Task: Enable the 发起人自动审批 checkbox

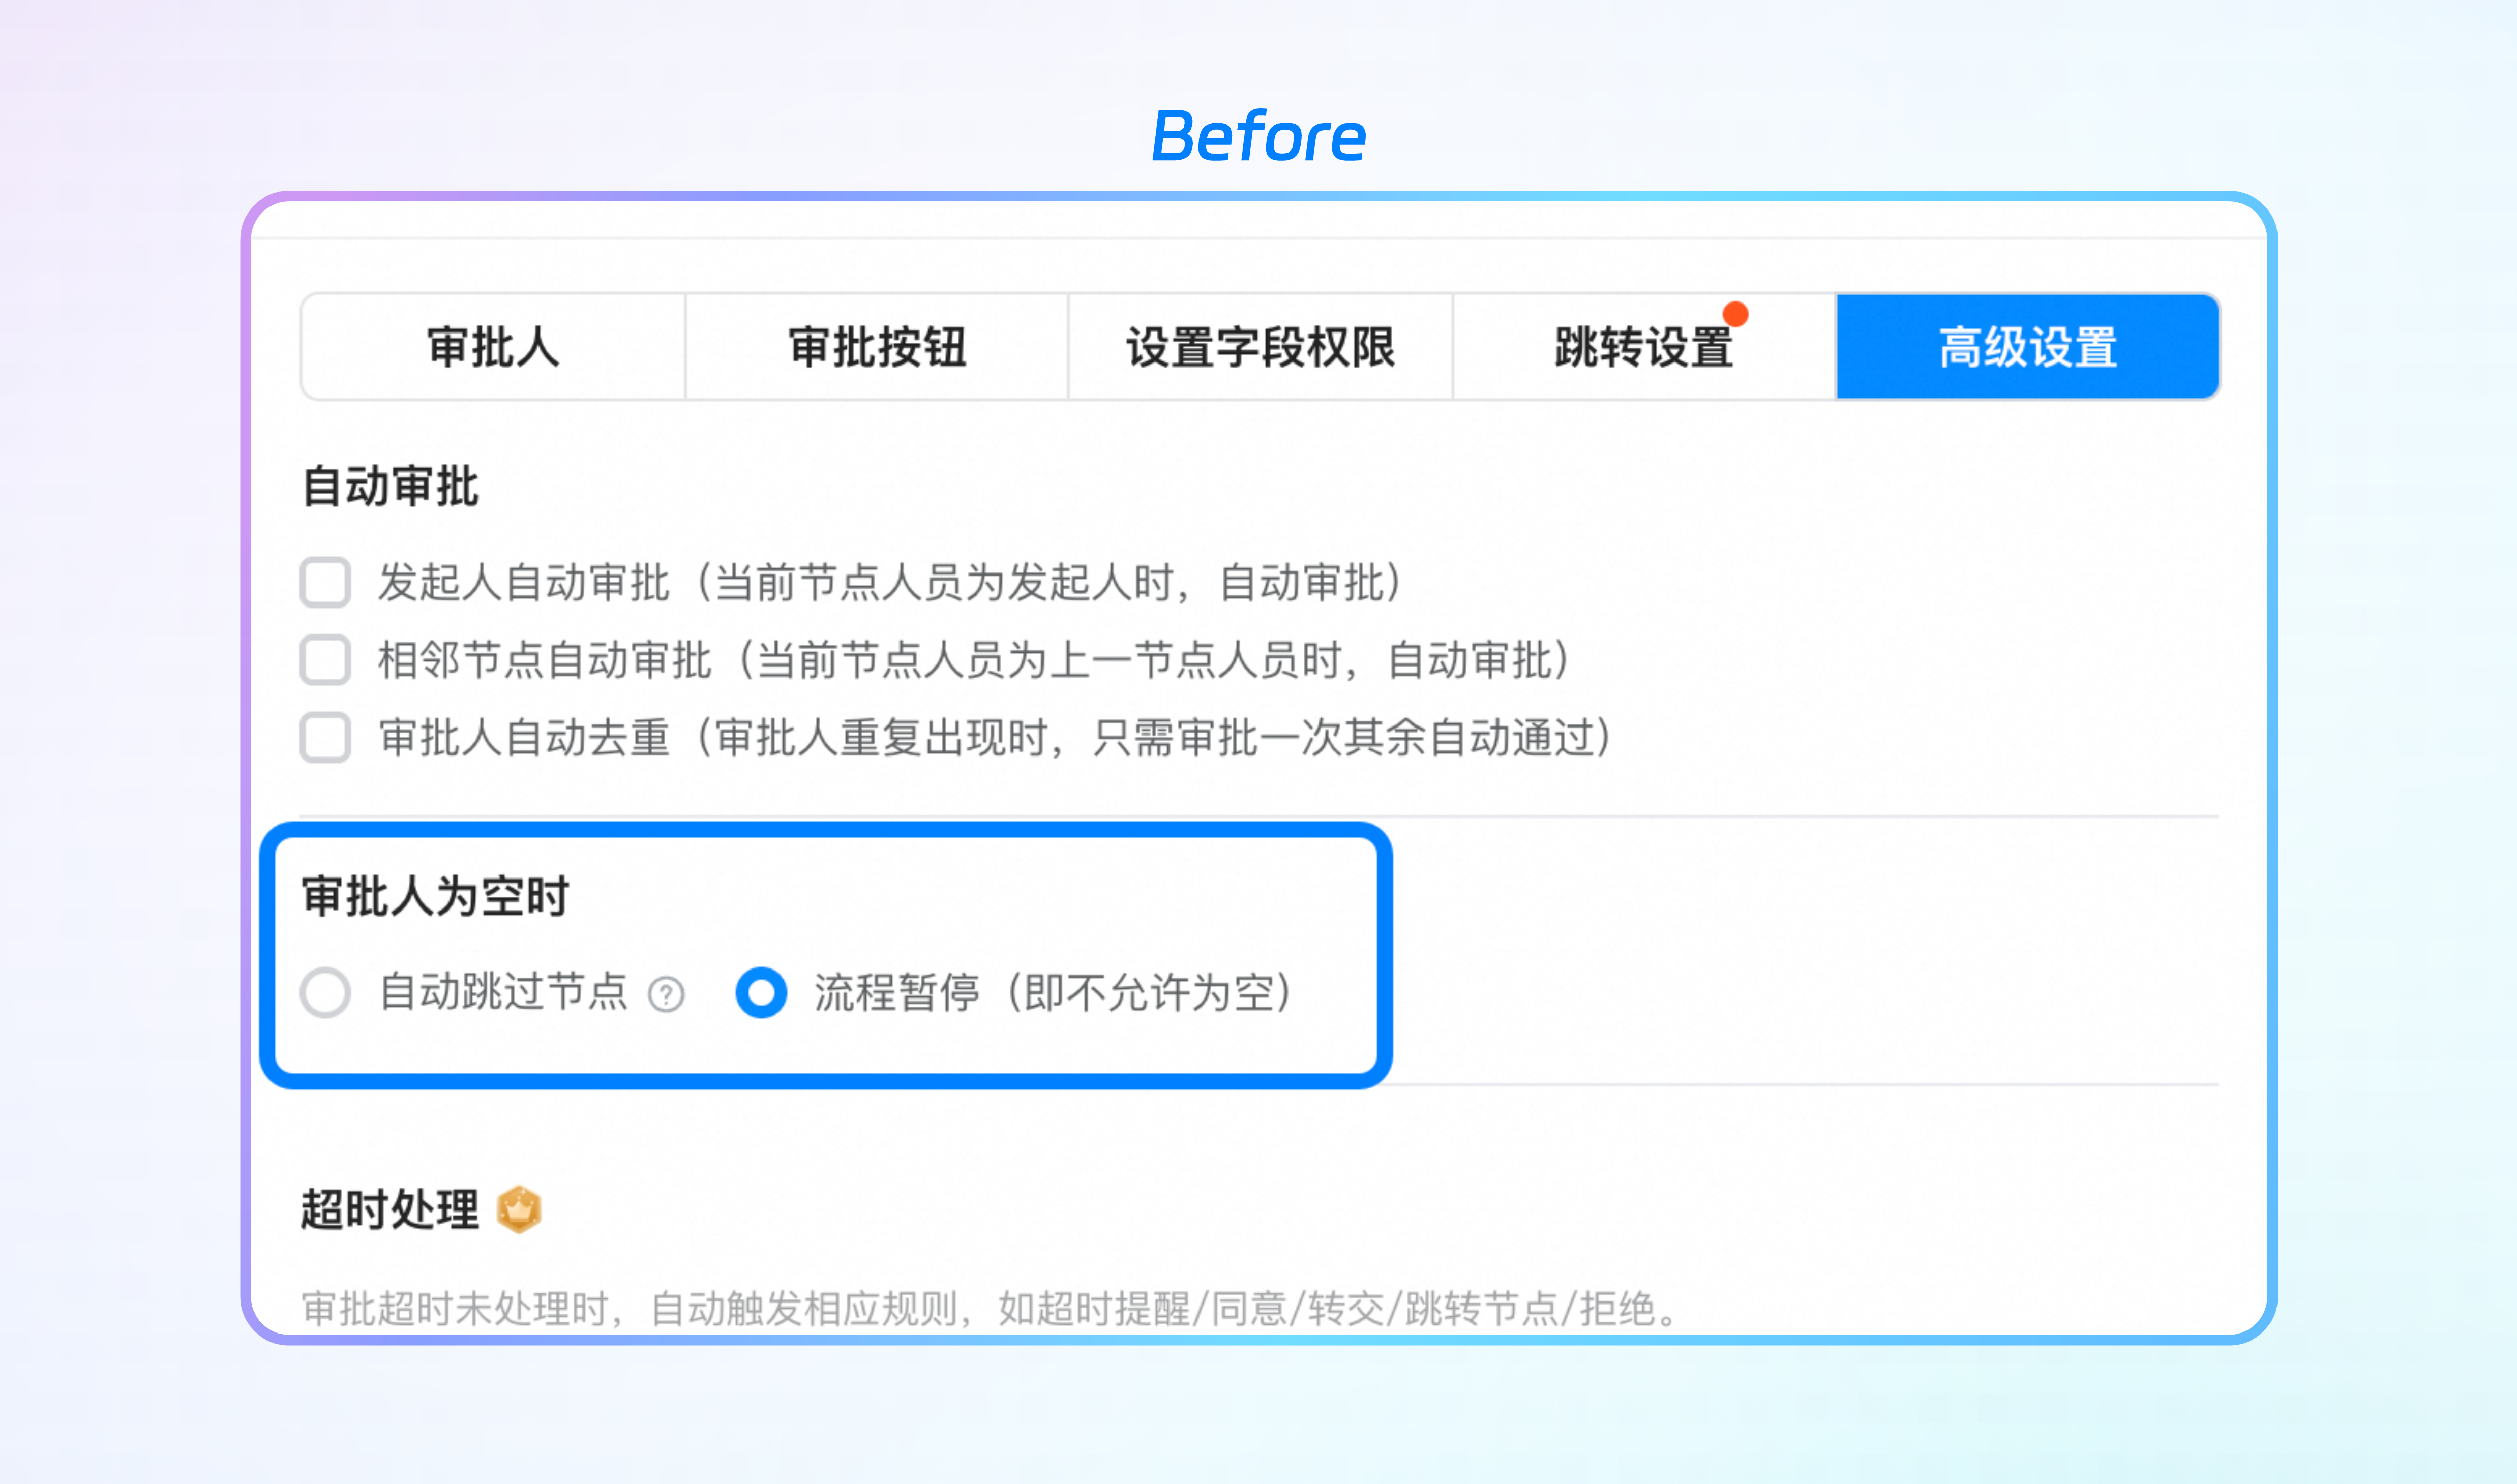Action: (x=325, y=582)
